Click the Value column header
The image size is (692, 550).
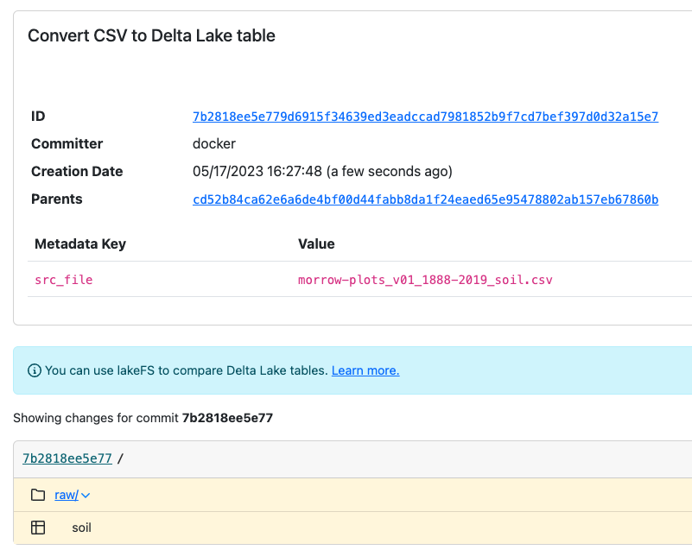[x=316, y=243]
